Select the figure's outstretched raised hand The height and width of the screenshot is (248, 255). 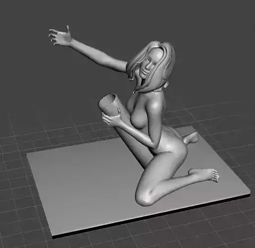(60, 36)
